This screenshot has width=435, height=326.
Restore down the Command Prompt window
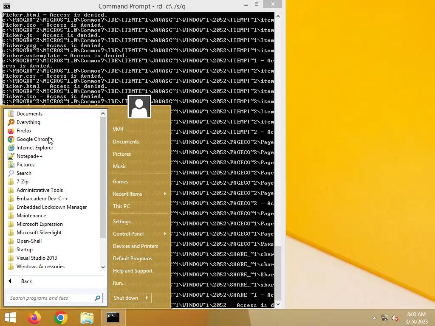coord(257,4)
